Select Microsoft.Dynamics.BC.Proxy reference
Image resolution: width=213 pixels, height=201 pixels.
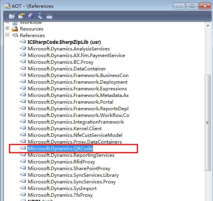click(x=61, y=62)
